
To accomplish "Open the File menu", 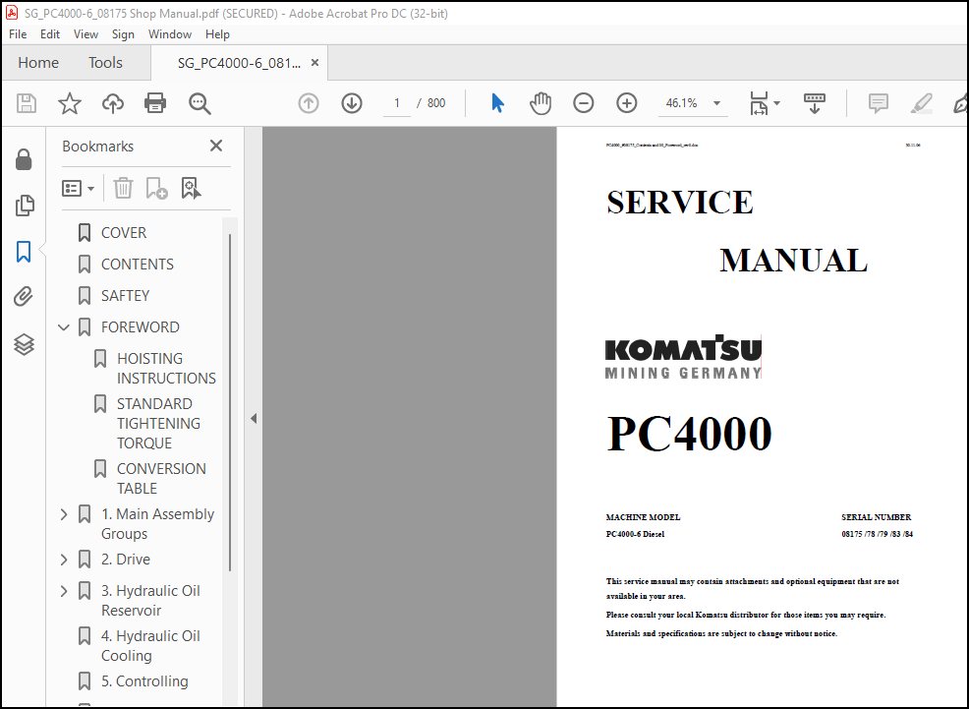I will click(18, 34).
